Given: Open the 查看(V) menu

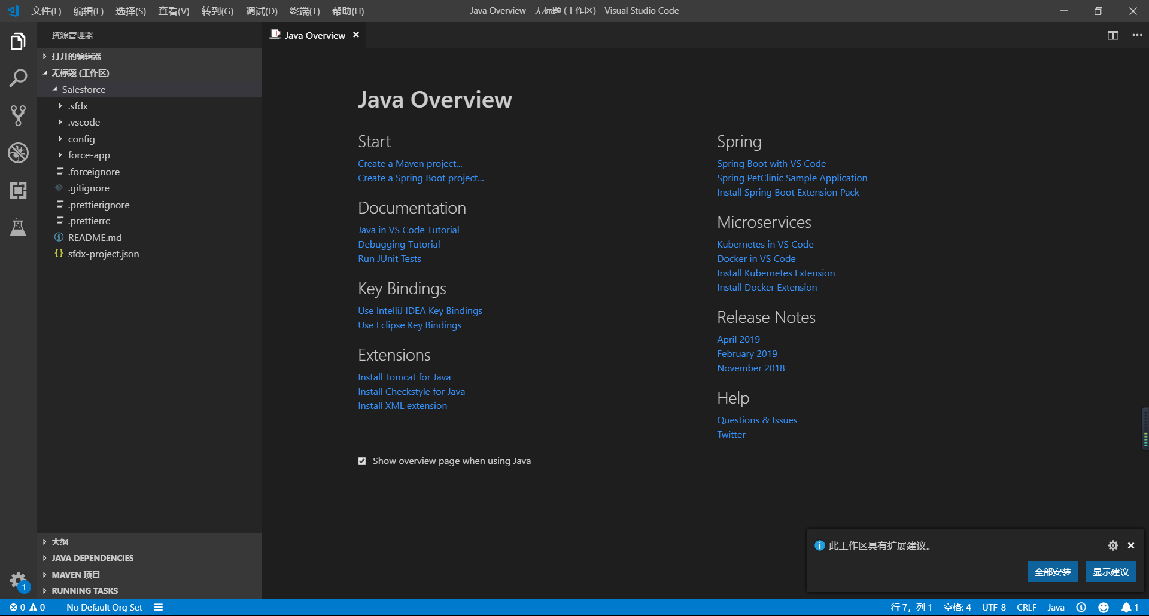Looking at the screenshot, I should 174,11.
